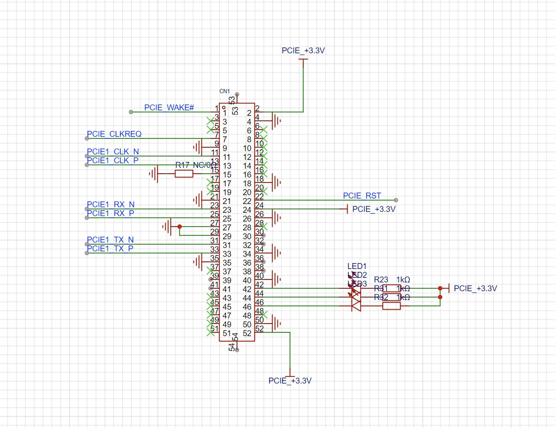Select the no-connect cross on pin 48
The image size is (555, 428).
pos(264,315)
